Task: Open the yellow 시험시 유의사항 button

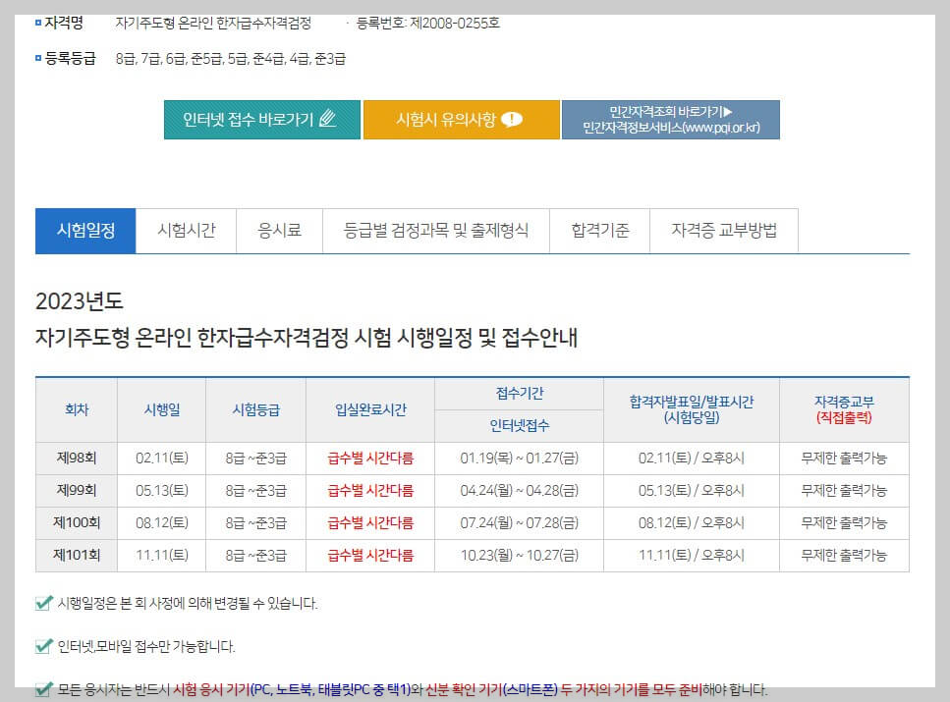Action: pyautogui.click(x=461, y=119)
